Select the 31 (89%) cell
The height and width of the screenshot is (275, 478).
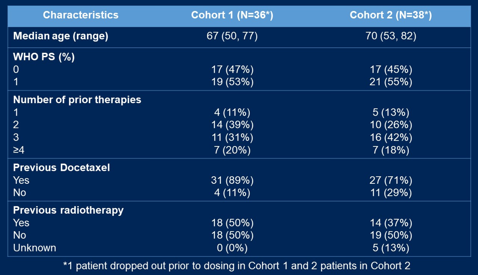[232, 180]
